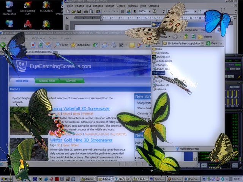Open the Winter Gold Mine 3D Screensaver link
This screenshot has width=243, height=182.
[x=81, y=140]
